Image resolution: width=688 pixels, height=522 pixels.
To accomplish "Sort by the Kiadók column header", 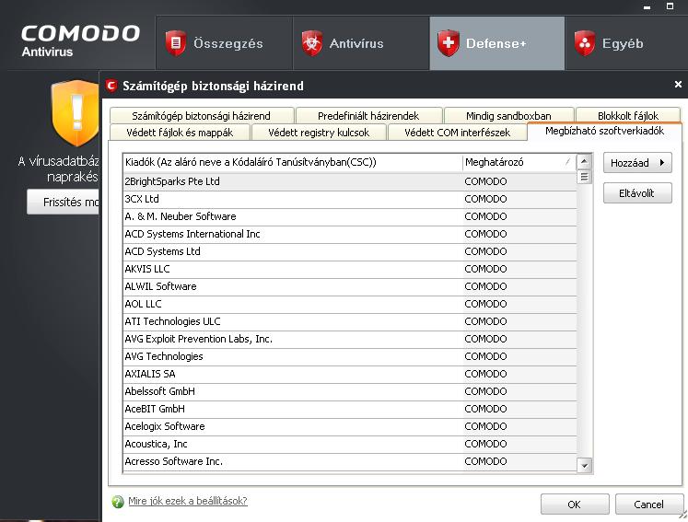I will [x=293, y=162].
